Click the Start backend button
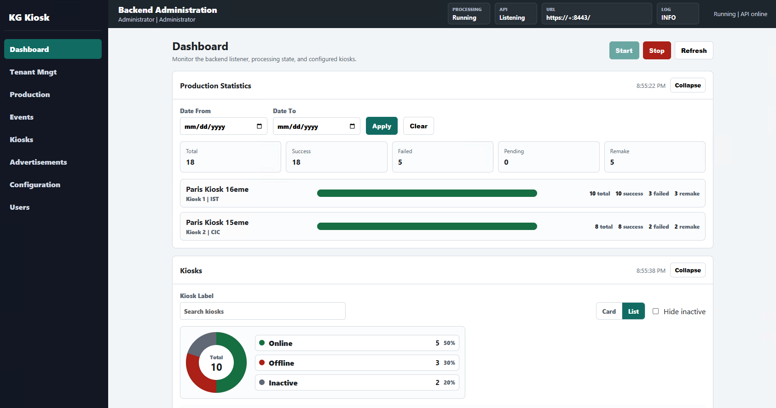Screen dimensions: 776x408 tap(624, 51)
